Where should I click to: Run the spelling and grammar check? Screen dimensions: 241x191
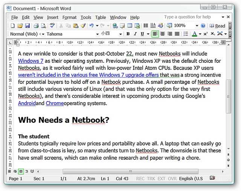pos(52,25)
